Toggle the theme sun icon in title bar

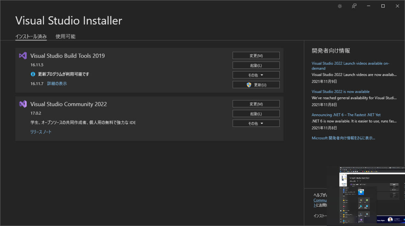tap(340, 6)
